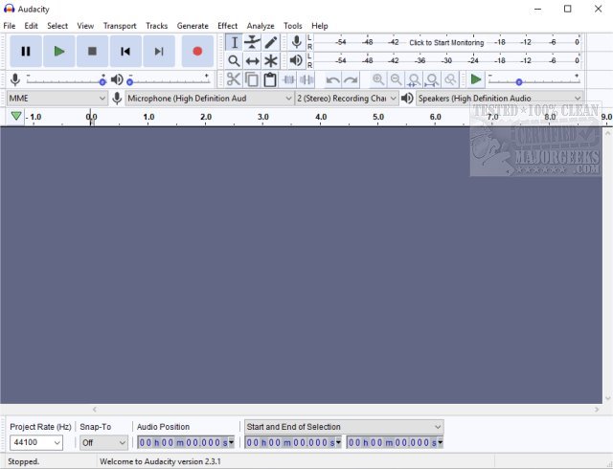The height and width of the screenshot is (469, 613).
Task: Open selection start time format arrow
Action: (338, 442)
